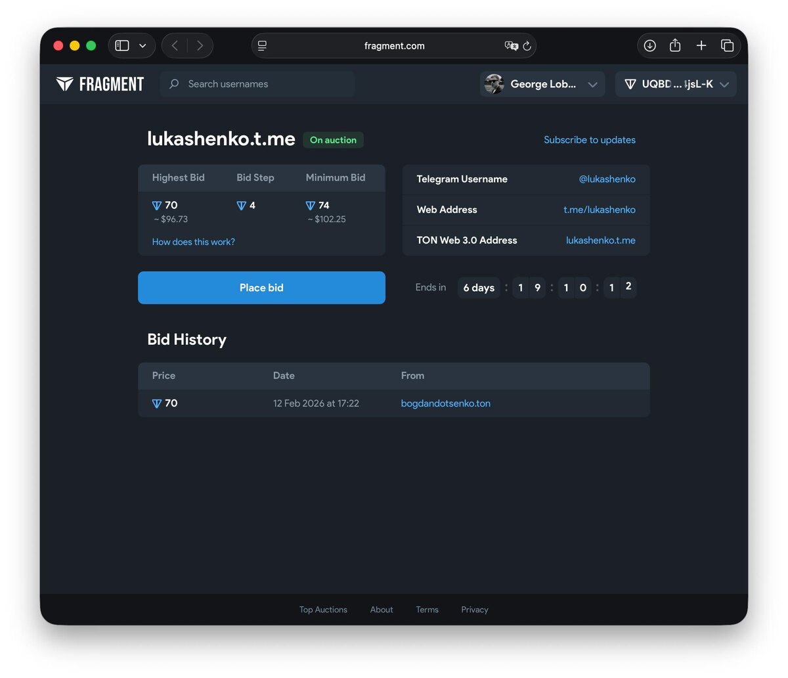The height and width of the screenshot is (678, 788).
Task: Focus the Search usernames field
Action: (x=257, y=84)
